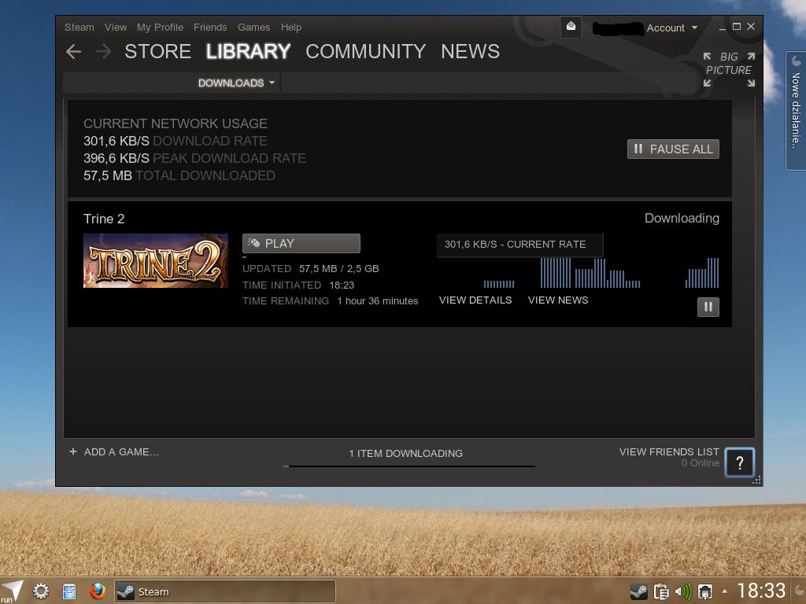Open the question mark help box
Screen dimensions: 806x604
(739, 462)
